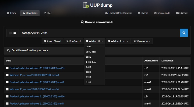Click the 'Browse known builds' heading
The height and width of the screenshot is (107, 194).
click(x=97, y=22)
